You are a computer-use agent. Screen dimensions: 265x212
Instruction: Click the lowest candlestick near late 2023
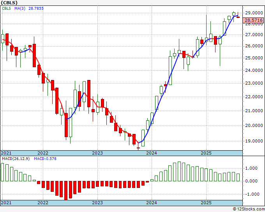(x=138, y=148)
